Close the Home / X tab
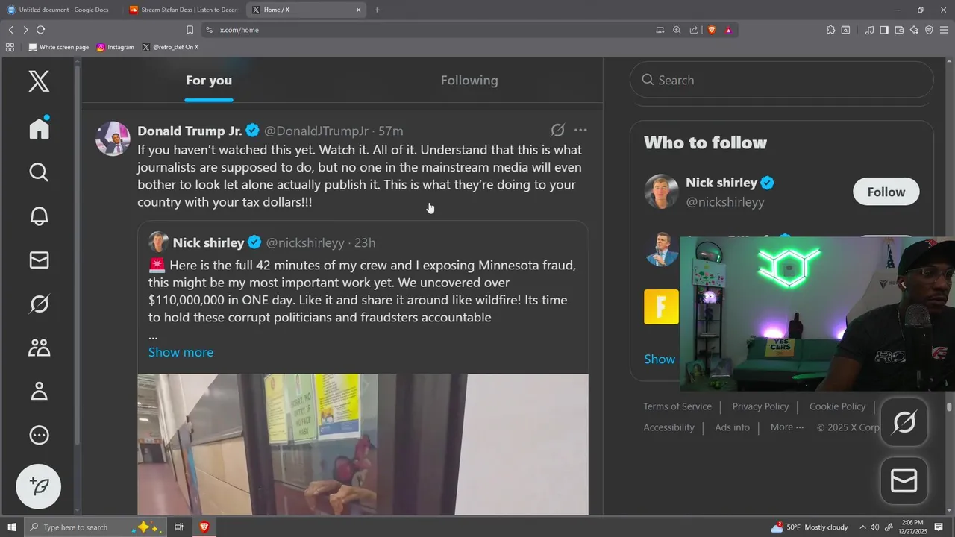 [358, 10]
